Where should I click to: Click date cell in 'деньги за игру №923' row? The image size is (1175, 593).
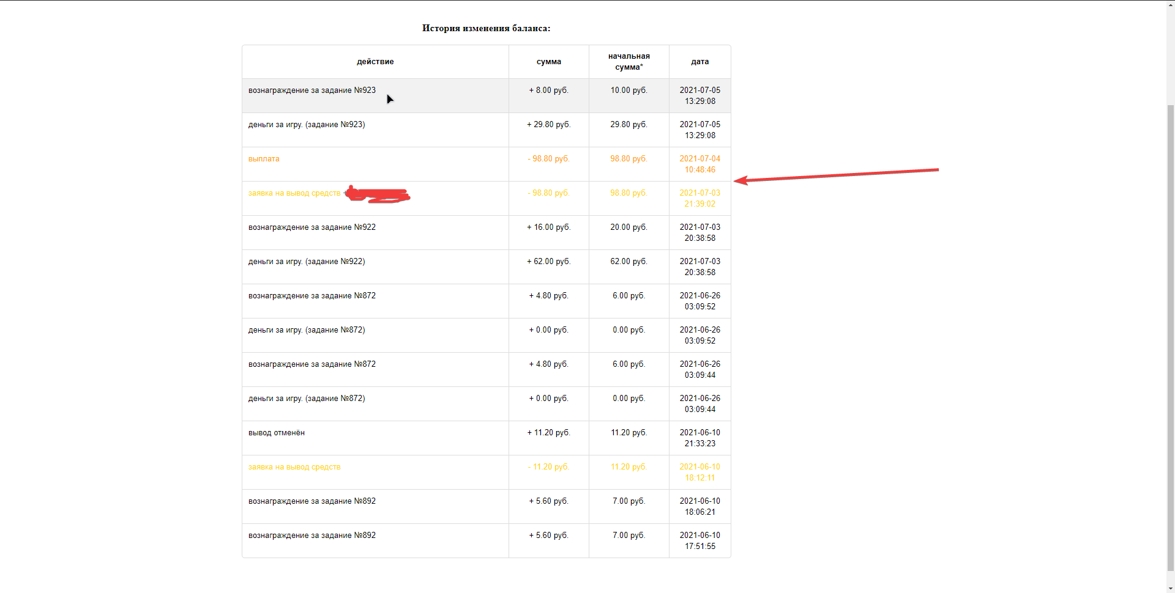(x=700, y=130)
